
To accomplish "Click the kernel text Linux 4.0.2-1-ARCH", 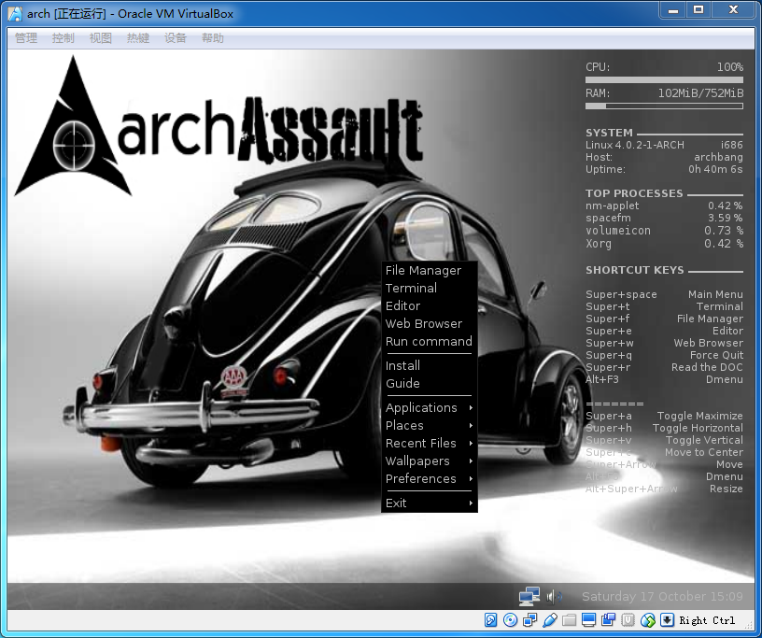I will point(635,145).
